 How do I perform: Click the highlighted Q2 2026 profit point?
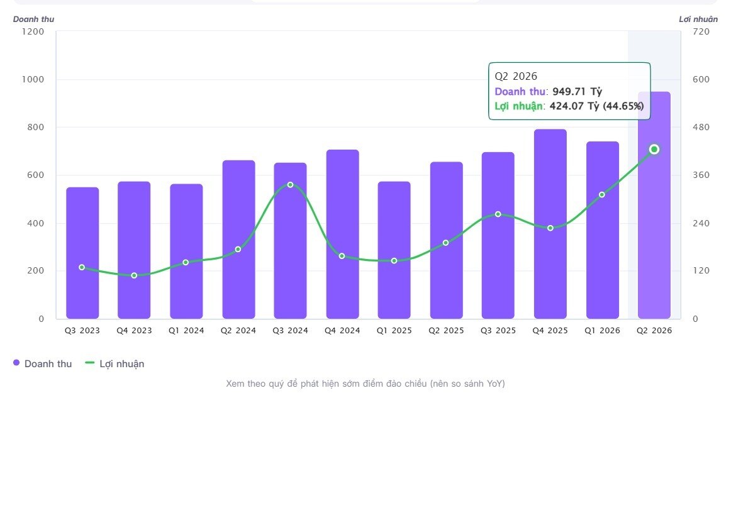(x=654, y=150)
